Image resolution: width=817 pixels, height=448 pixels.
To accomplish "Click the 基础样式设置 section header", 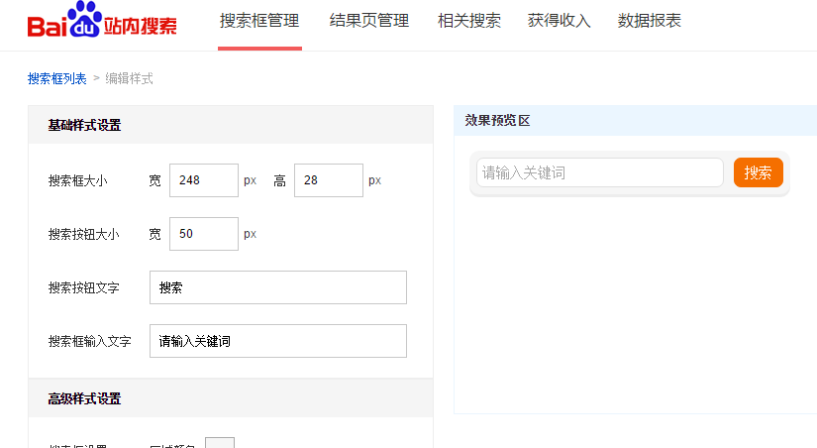I will point(85,125).
